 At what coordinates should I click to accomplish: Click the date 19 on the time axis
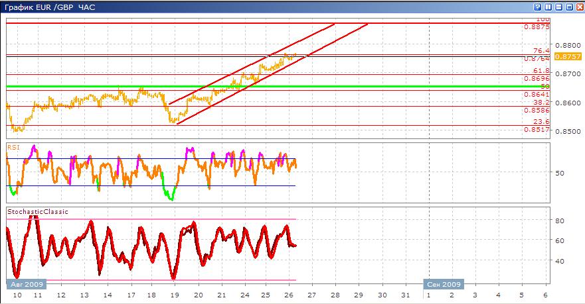175,295
